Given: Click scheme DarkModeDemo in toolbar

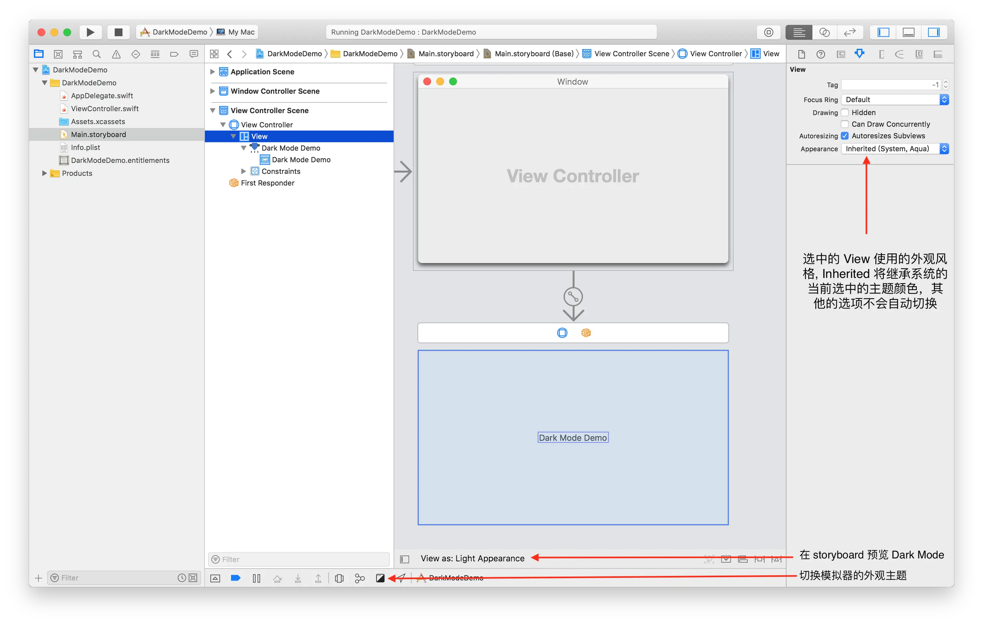Looking at the screenshot, I should pyautogui.click(x=174, y=32).
